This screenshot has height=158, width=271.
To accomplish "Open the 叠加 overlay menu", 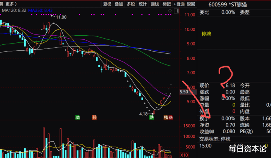I will coord(119,4).
